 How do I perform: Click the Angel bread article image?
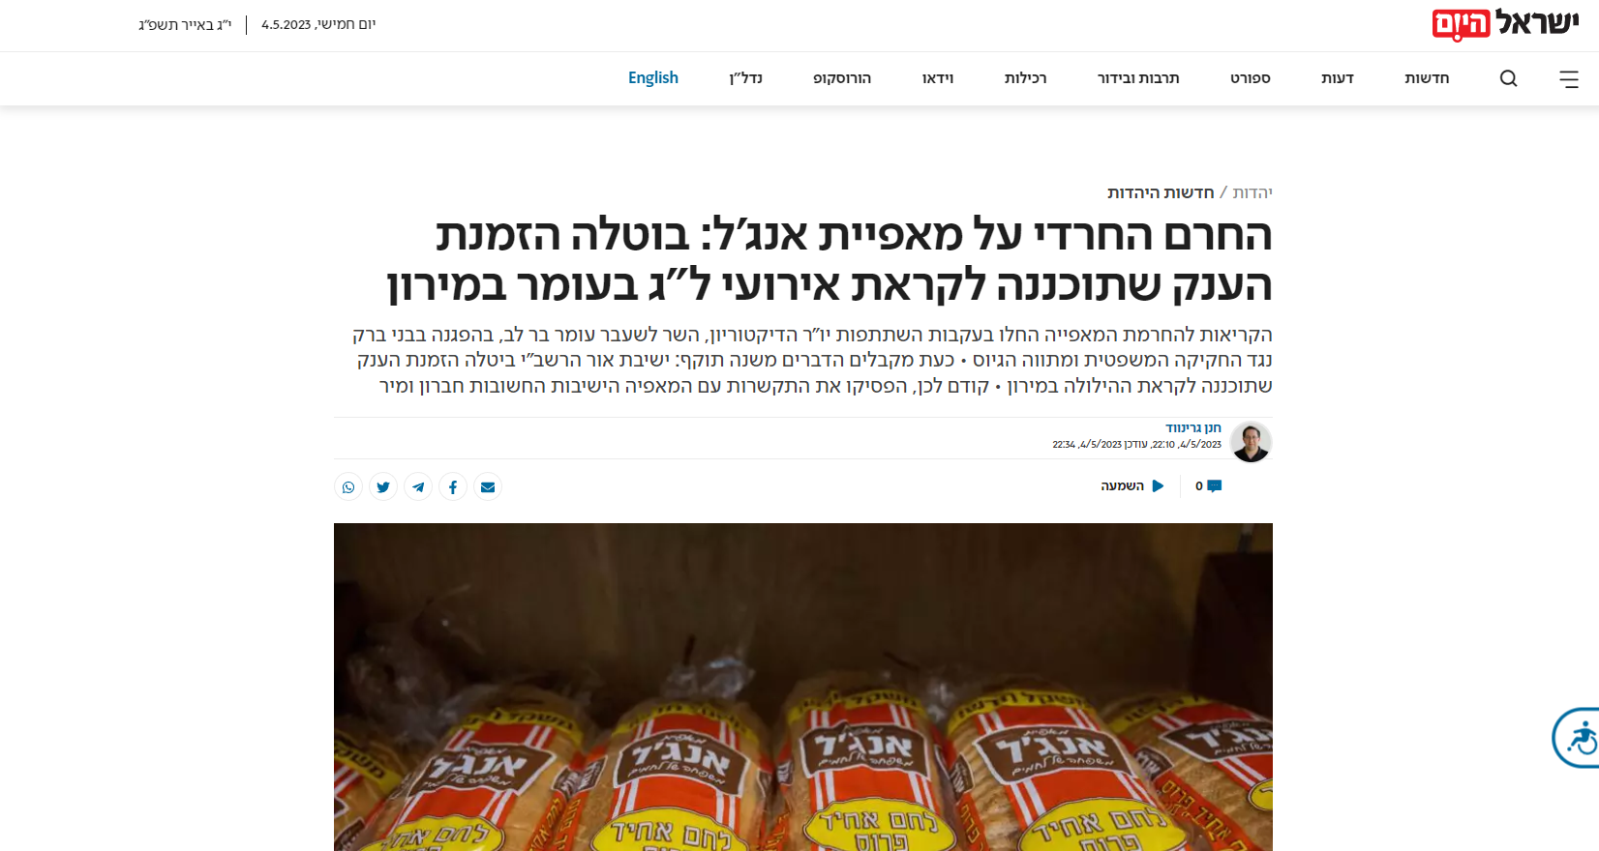click(803, 687)
